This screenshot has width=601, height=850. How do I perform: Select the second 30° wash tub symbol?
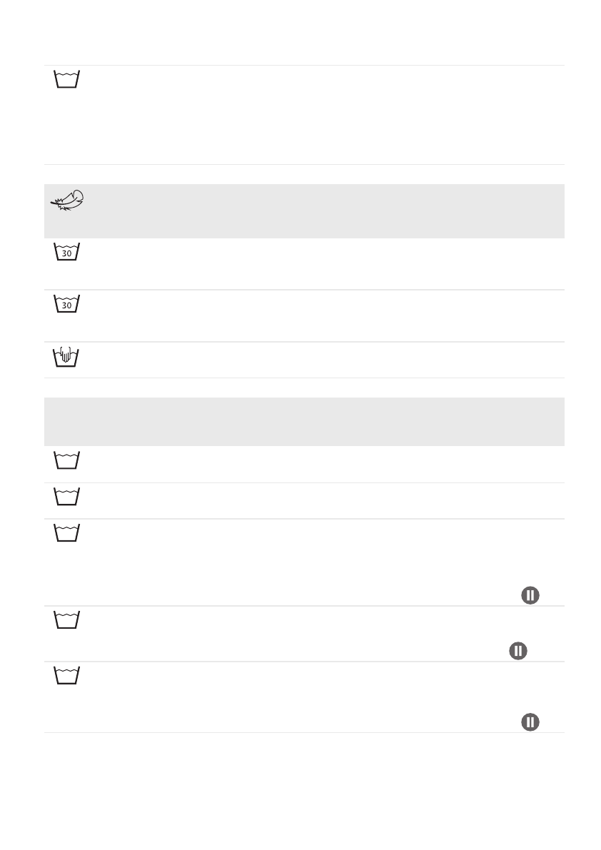[67, 303]
